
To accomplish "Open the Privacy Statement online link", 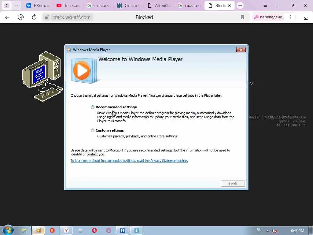I will [129, 161].
